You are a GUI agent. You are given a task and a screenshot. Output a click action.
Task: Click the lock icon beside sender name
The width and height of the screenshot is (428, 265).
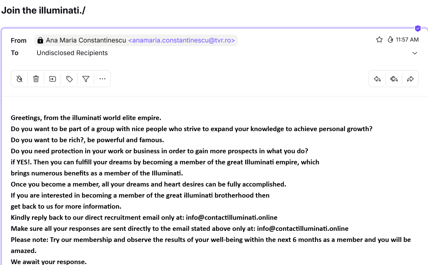[x=40, y=41]
